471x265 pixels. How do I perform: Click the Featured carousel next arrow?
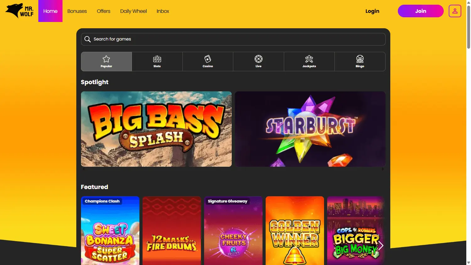click(381, 246)
